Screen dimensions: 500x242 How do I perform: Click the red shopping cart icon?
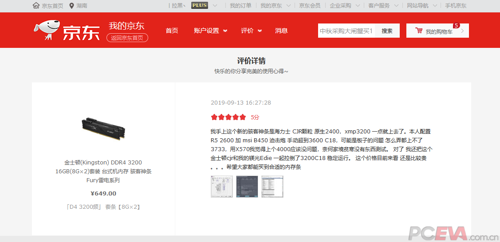[x=419, y=31]
